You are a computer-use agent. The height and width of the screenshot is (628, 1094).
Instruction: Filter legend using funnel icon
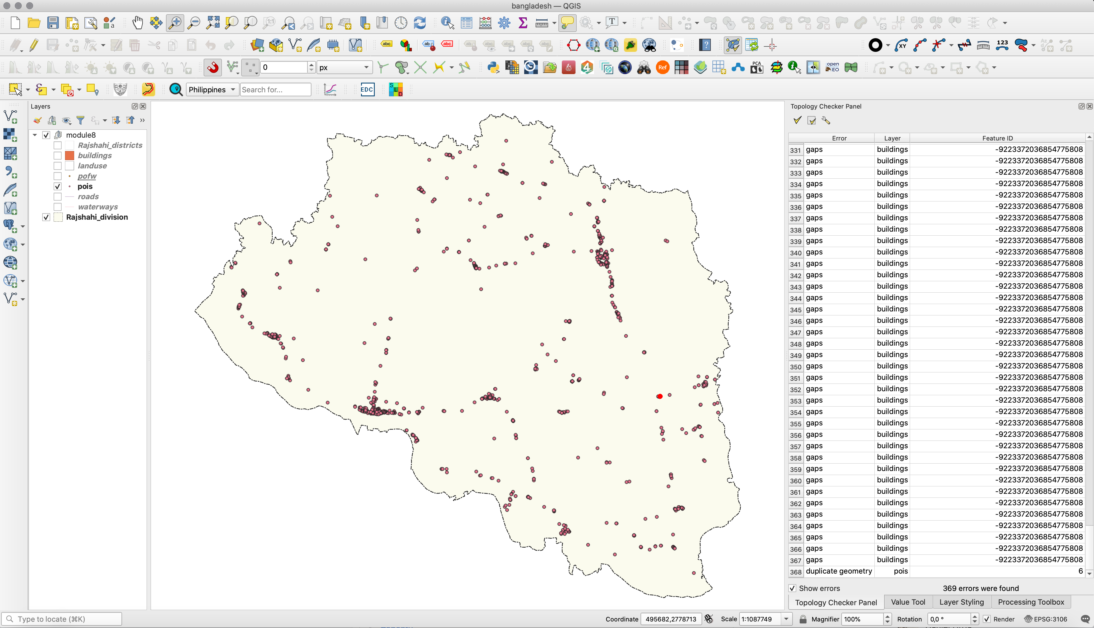click(x=80, y=120)
